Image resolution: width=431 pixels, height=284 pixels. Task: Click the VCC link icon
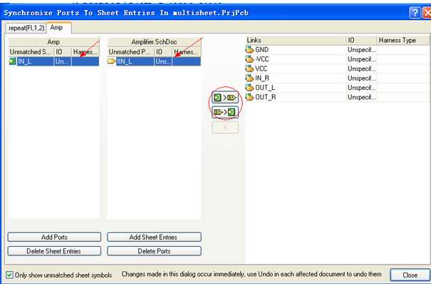(249, 69)
